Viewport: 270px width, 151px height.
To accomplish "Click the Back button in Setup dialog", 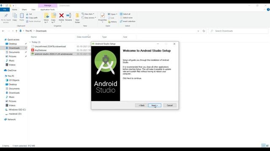I will (141, 105).
